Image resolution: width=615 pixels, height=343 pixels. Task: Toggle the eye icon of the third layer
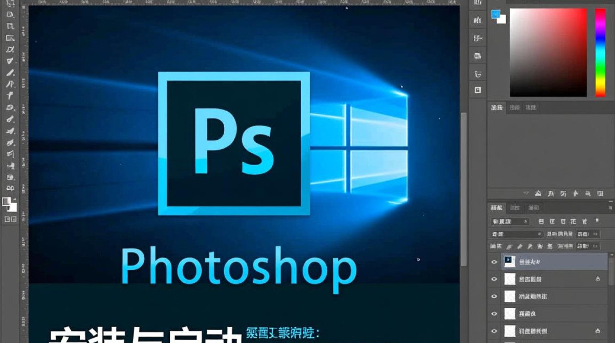tap(494, 296)
